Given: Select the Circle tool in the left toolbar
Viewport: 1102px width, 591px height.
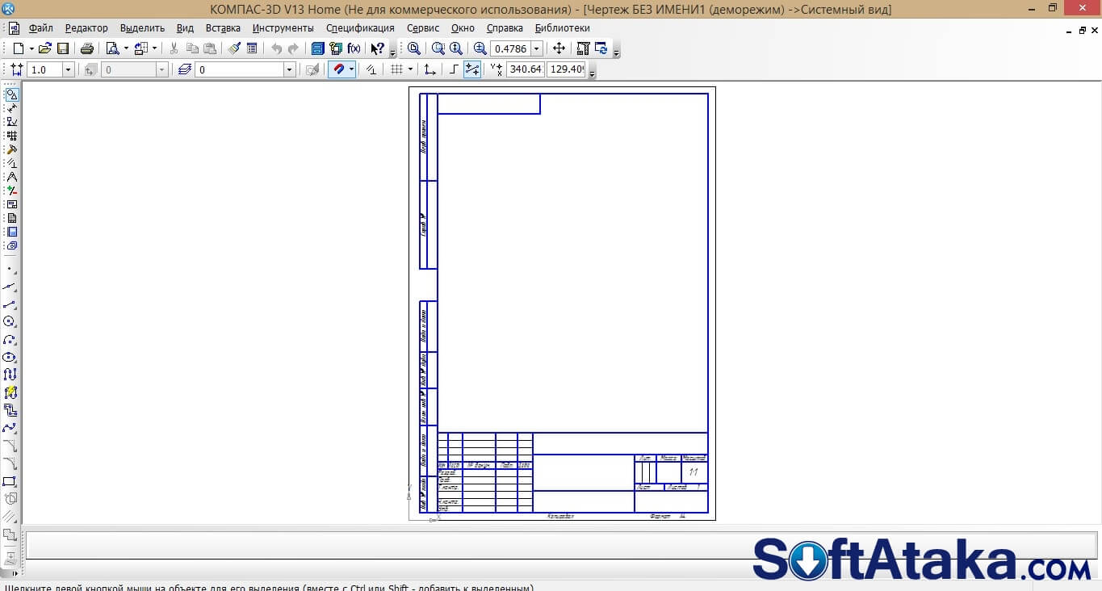Looking at the screenshot, I should point(10,322).
